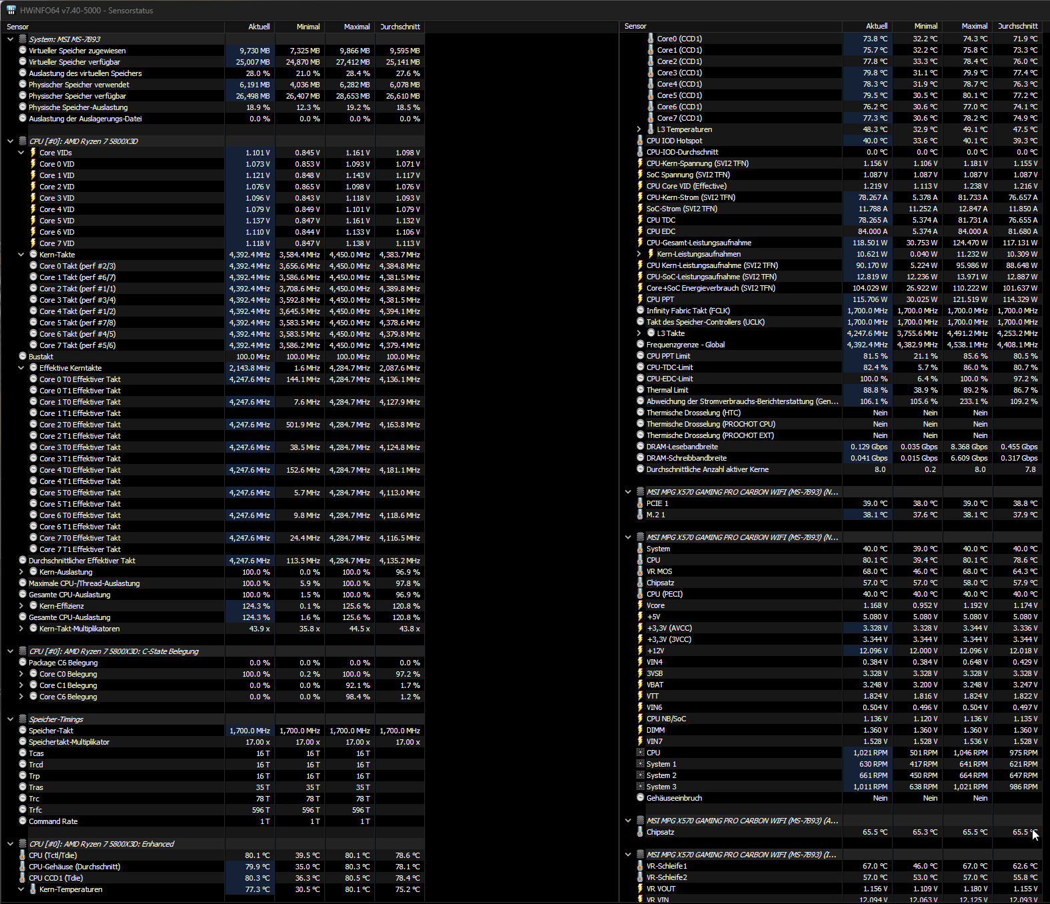The width and height of the screenshot is (1050, 904).
Task: Click the thermometer icon for PCIE 1
Action: coord(640,503)
